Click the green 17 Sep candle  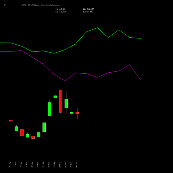click(16, 129)
